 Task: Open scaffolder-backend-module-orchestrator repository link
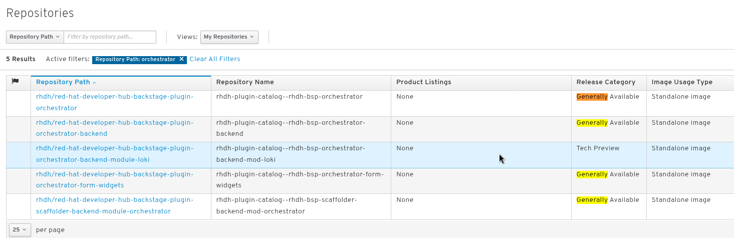coord(114,205)
